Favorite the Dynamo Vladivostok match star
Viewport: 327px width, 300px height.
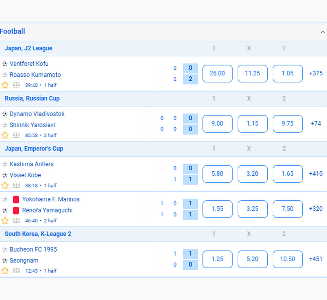pos(5,135)
